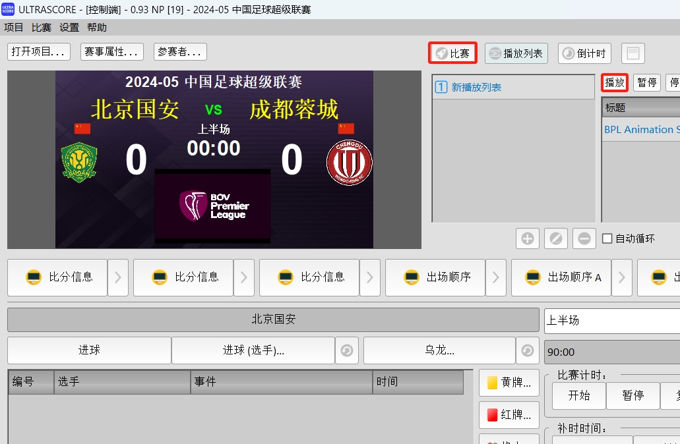Click the reset icon next to 进球 (选手)
Screen dimensions: 680x444
point(346,350)
